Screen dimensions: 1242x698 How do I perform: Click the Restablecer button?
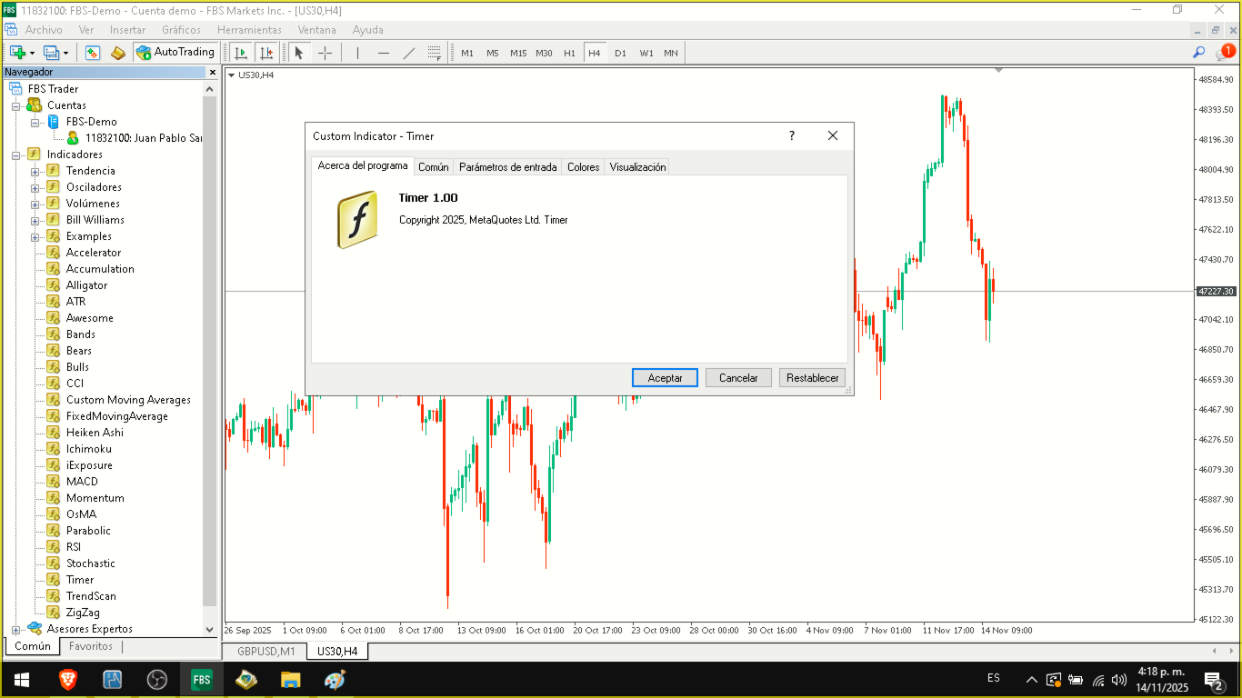(x=812, y=378)
